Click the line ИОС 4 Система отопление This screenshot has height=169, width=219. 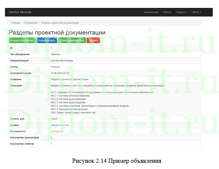pos(89,106)
